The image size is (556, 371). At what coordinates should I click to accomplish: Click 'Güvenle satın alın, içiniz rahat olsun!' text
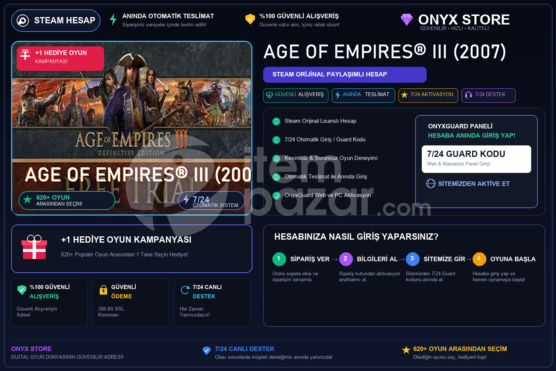(x=299, y=25)
